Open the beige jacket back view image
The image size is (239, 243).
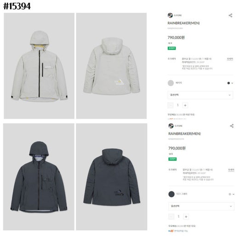coord(111,66)
